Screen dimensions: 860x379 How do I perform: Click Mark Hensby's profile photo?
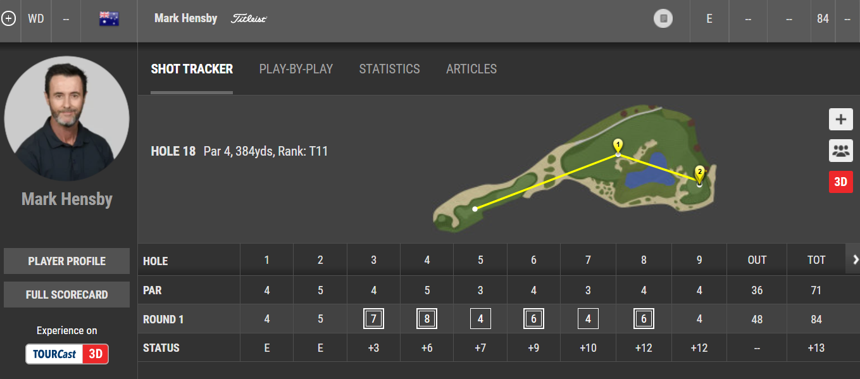point(66,118)
